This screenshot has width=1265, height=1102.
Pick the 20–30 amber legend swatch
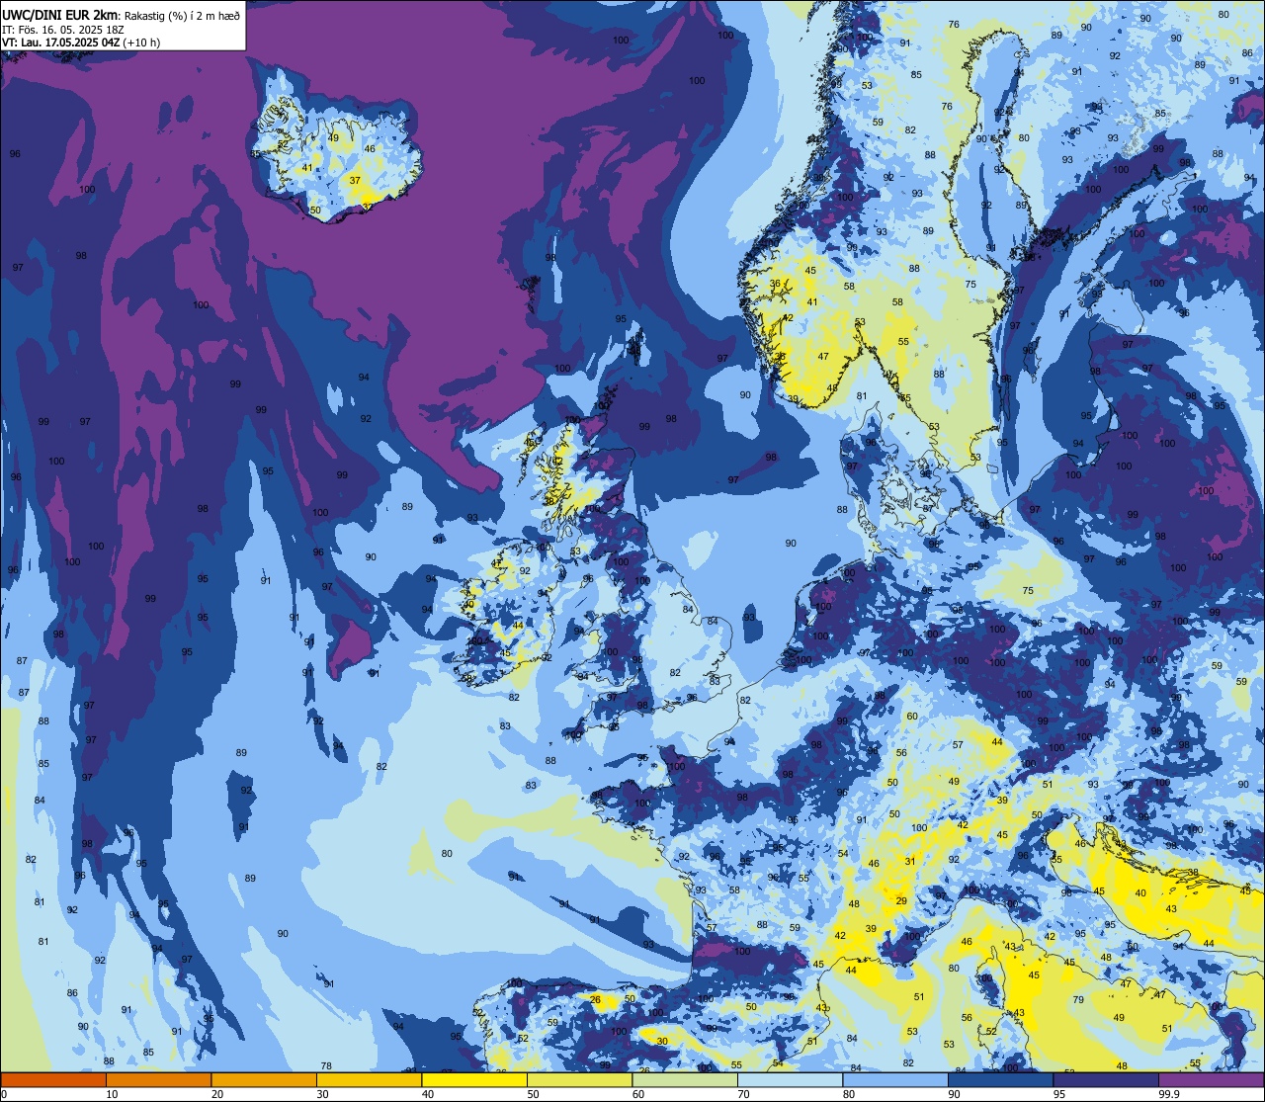click(x=264, y=1079)
